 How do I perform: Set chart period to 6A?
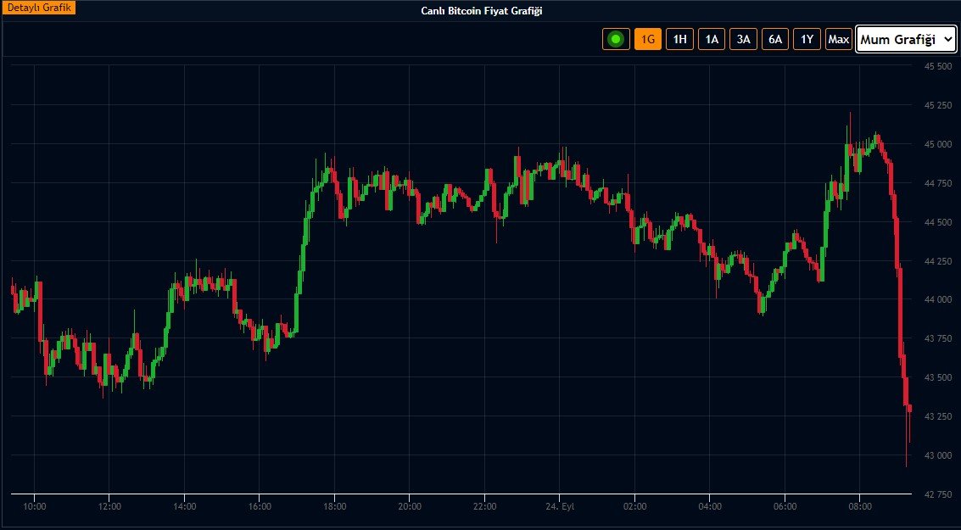coord(775,39)
